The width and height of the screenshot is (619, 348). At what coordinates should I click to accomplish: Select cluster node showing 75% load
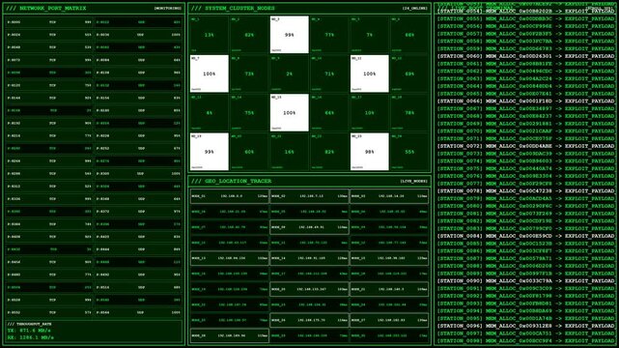coord(249,113)
